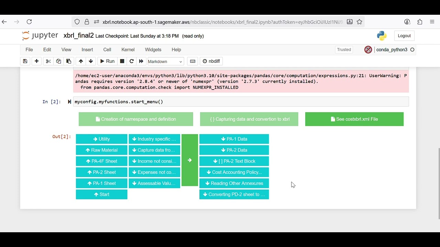Click the Run button
The width and height of the screenshot is (440, 247).
point(107,61)
